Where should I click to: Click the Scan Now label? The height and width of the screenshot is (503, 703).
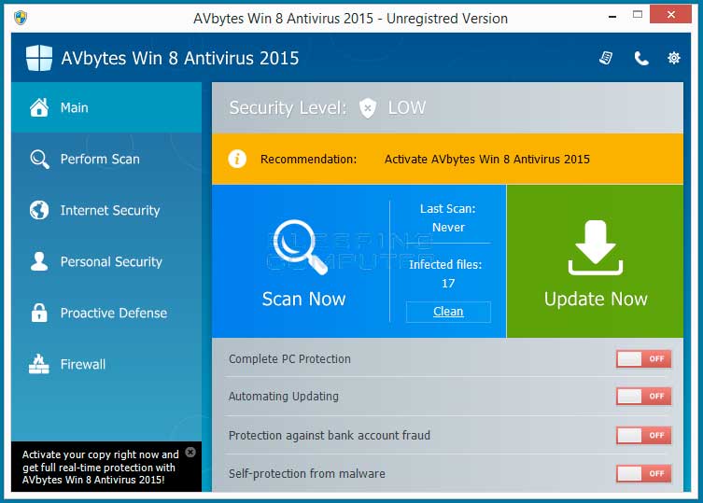[x=303, y=299]
